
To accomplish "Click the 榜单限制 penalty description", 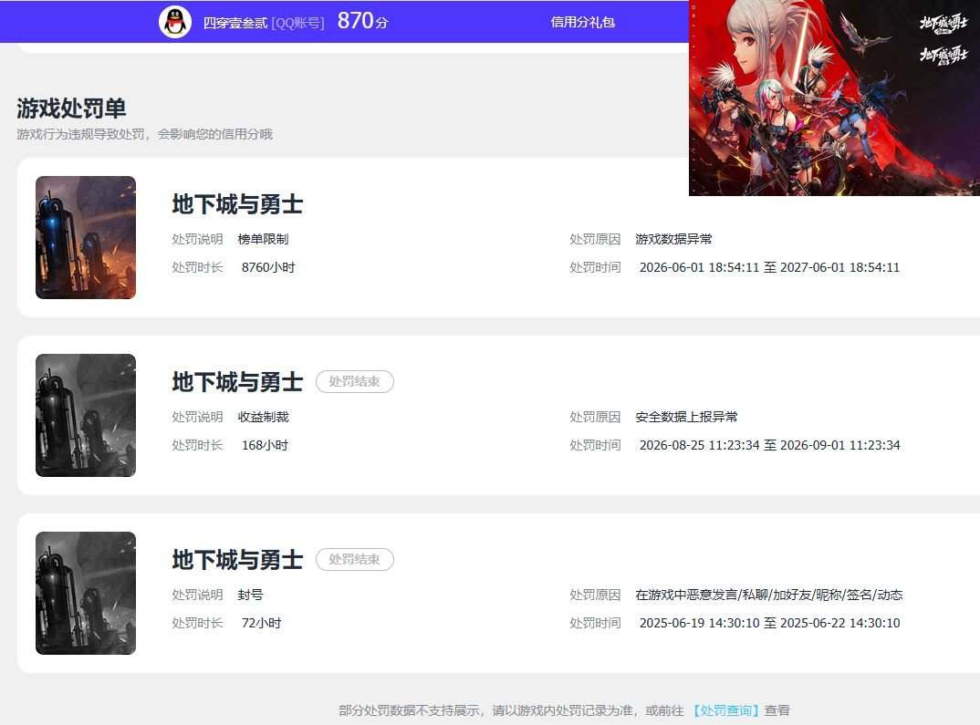I will 263,239.
